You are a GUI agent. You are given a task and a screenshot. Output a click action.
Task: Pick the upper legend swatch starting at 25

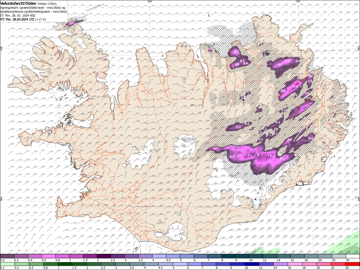(339, 256)
